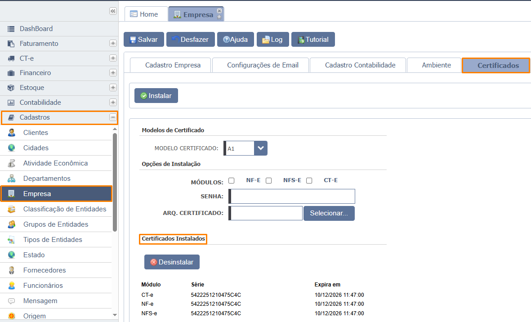This screenshot has width=531, height=322.
Task: Click the Faturamento invoice icon
Action: point(11,44)
